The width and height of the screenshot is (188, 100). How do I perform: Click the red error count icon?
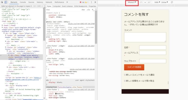point(80,2)
